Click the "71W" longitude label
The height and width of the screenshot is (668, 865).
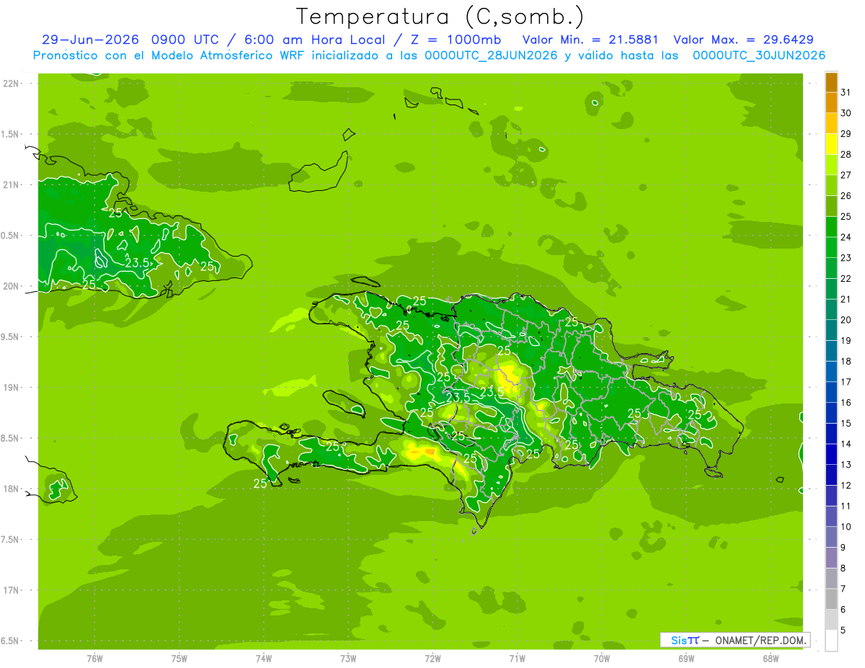517,659
